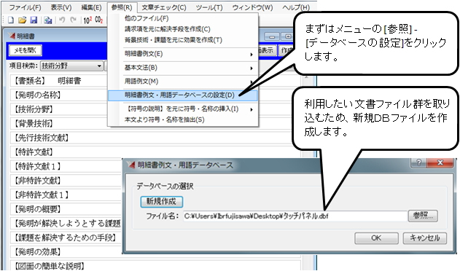The width and height of the screenshot is (460, 271).
Task: Click the メモを開く button
Action: pyautogui.click(x=26, y=50)
